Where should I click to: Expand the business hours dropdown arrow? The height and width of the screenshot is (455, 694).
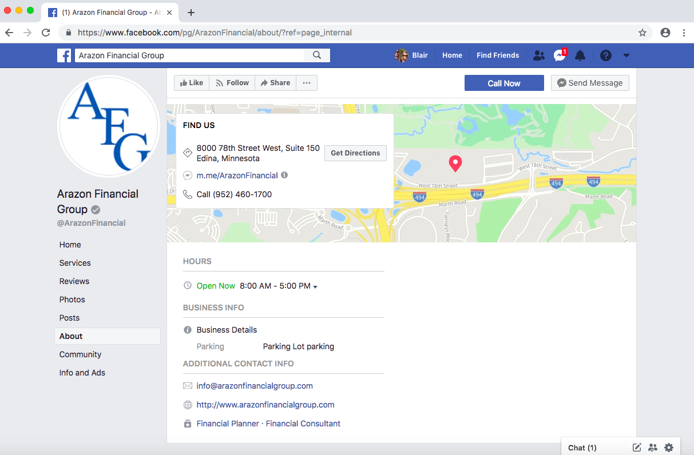(x=315, y=286)
